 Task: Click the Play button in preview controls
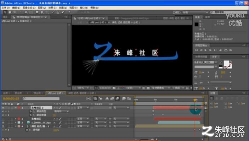(205, 50)
